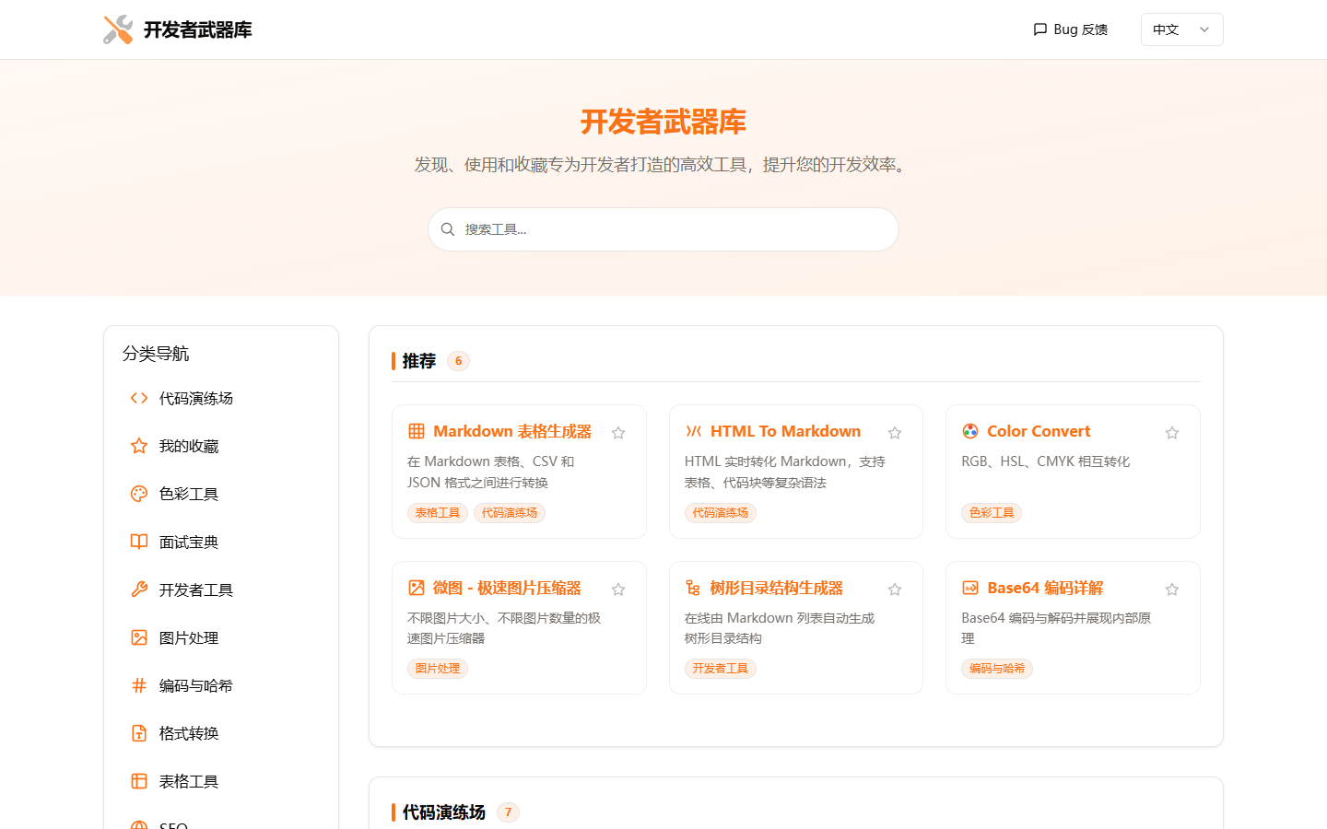Image resolution: width=1327 pixels, height=829 pixels.
Task: Click the icon on HTML To Markdown card
Action: point(694,431)
